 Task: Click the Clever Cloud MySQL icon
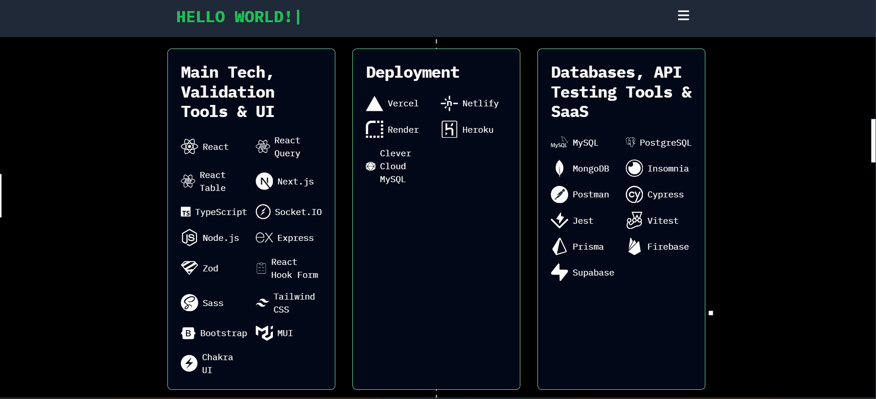click(370, 166)
